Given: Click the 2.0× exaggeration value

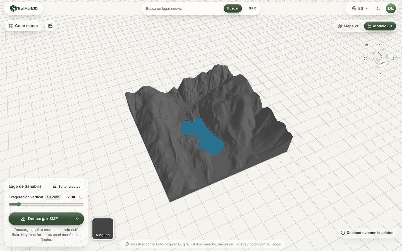Looking at the screenshot, I should pos(71,197).
